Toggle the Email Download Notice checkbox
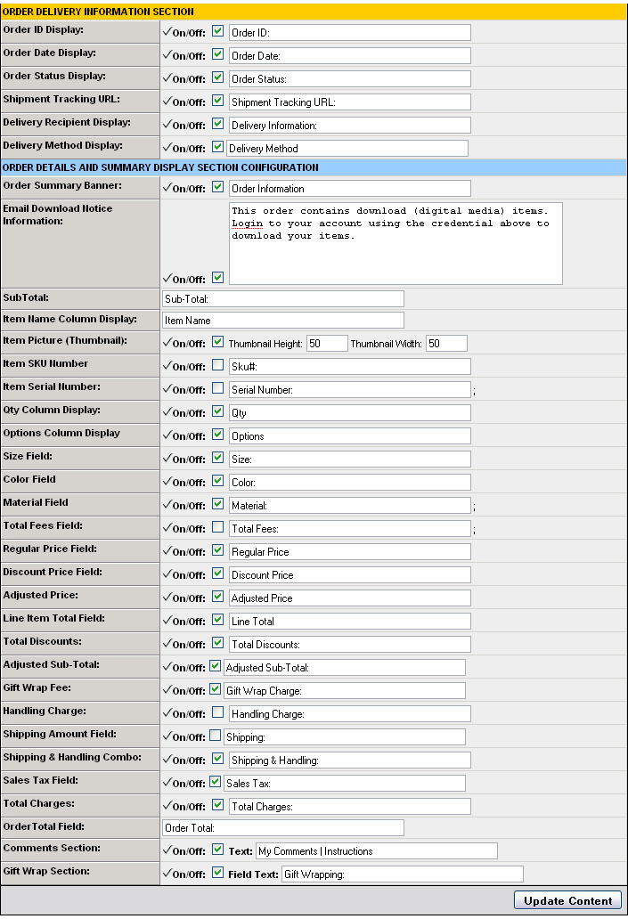Viewport: 628px width, 919px height. [x=217, y=278]
